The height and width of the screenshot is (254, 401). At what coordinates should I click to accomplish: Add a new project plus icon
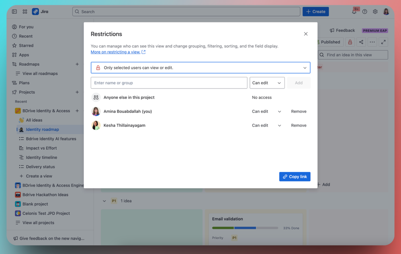[x=77, y=92]
